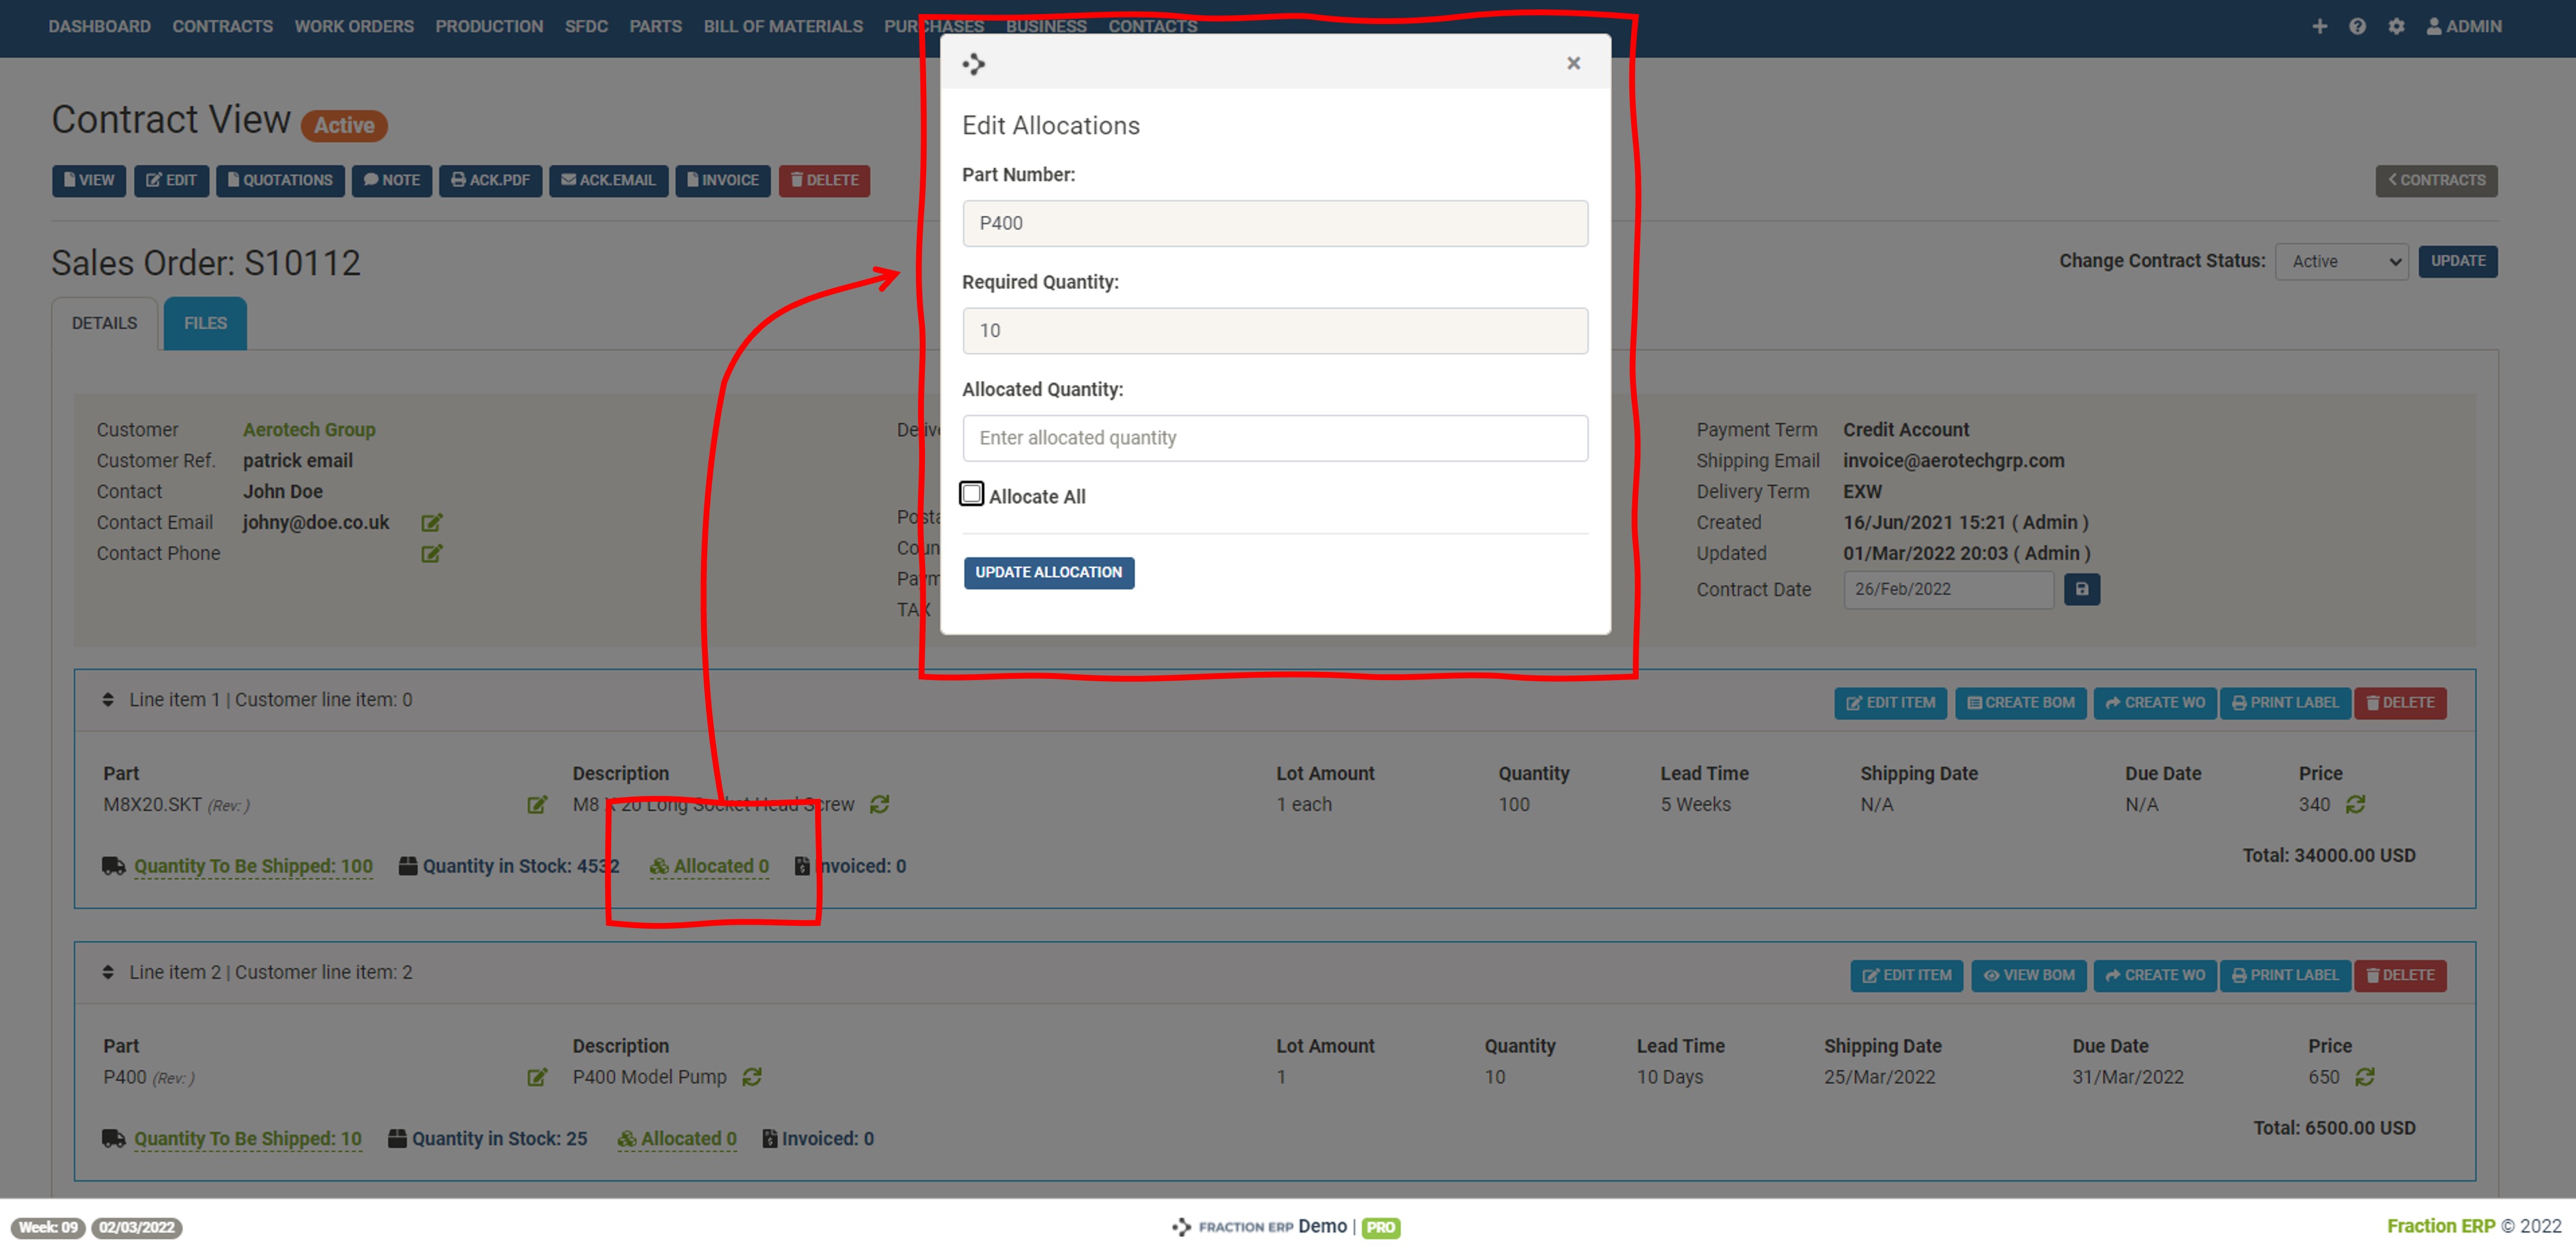The width and height of the screenshot is (2576, 1246).
Task: Refresh the price 340 with sync icon
Action: tap(2355, 804)
